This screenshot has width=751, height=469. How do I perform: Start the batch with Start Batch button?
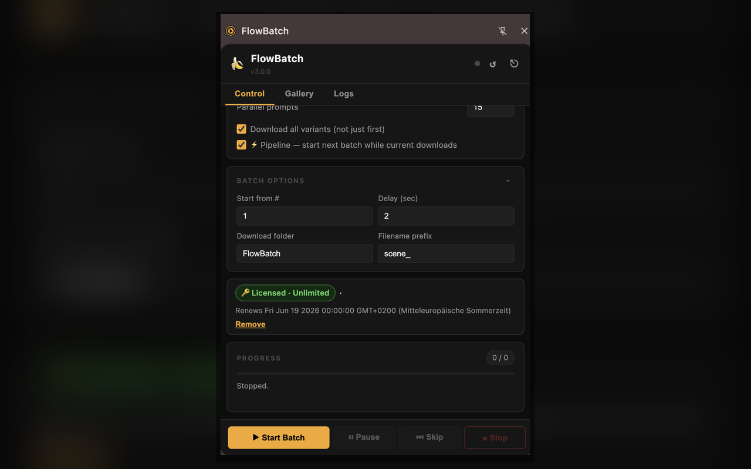pyautogui.click(x=279, y=437)
